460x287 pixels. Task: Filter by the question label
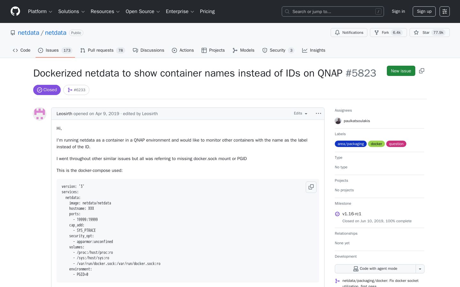pos(396,144)
